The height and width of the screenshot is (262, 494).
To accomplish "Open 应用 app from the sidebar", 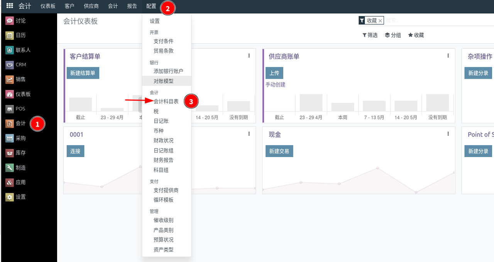I will click(x=16, y=183).
